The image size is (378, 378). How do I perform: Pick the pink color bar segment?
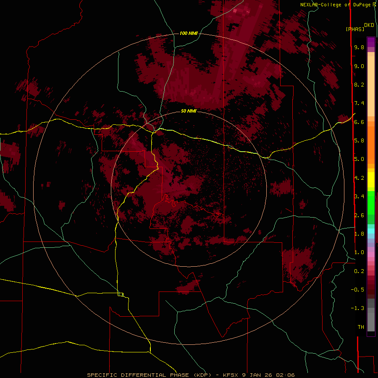[x=371, y=255]
